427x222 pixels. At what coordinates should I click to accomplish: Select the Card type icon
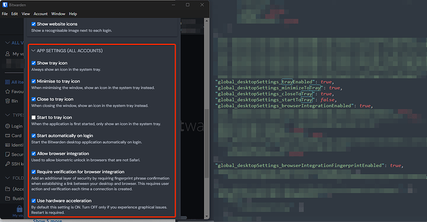tap(7, 136)
